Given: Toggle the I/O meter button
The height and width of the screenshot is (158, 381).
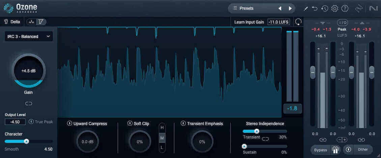Looking at the screenshot, I should (x=342, y=23).
